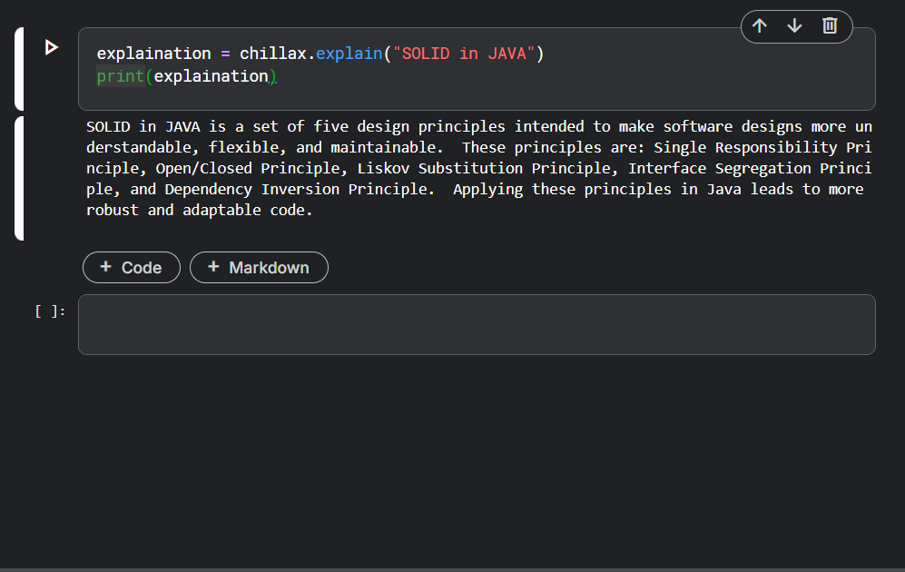Click inside the empty cell below
This screenshot has height=572, width=905.
[477, 324]
